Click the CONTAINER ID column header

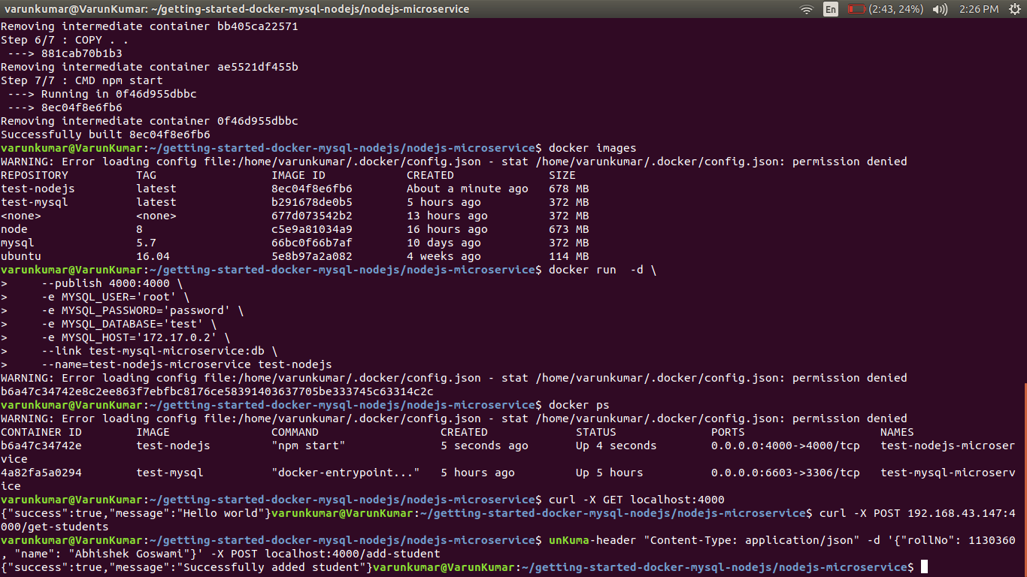(x=41, y=432)
